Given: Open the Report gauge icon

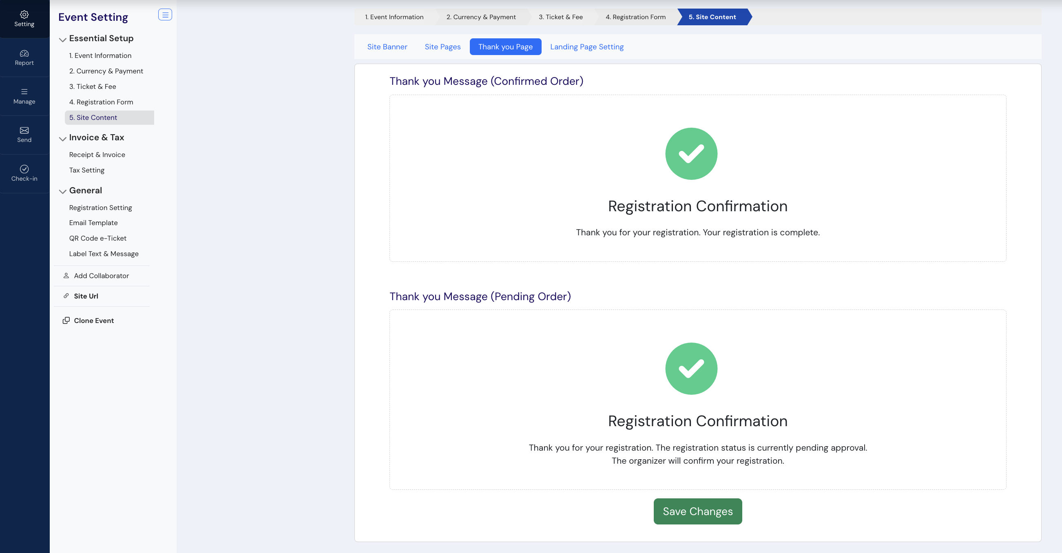Looking at the screenshot, I should click(24, 53).
